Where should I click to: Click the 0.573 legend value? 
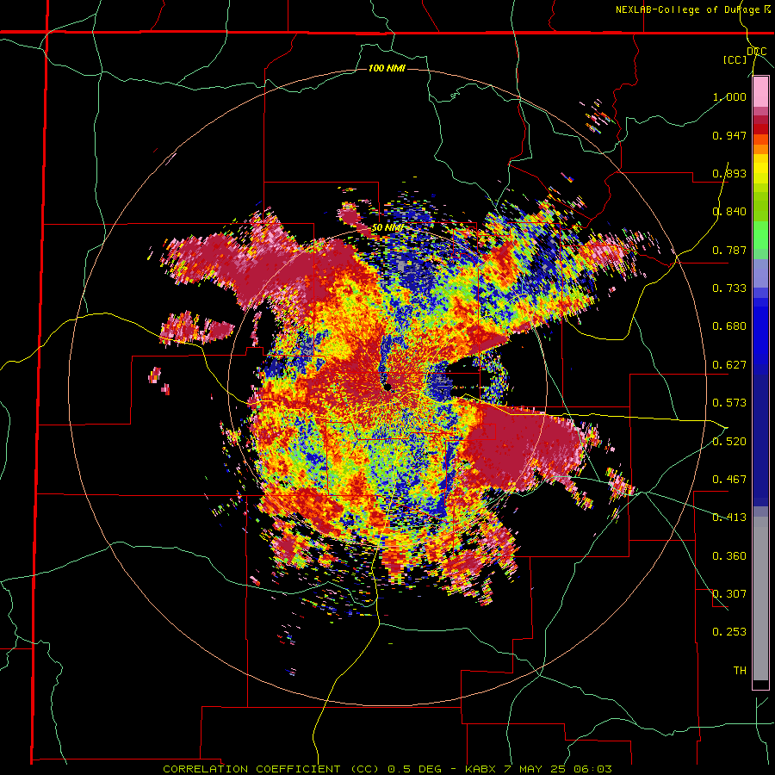tap(729, 403)
